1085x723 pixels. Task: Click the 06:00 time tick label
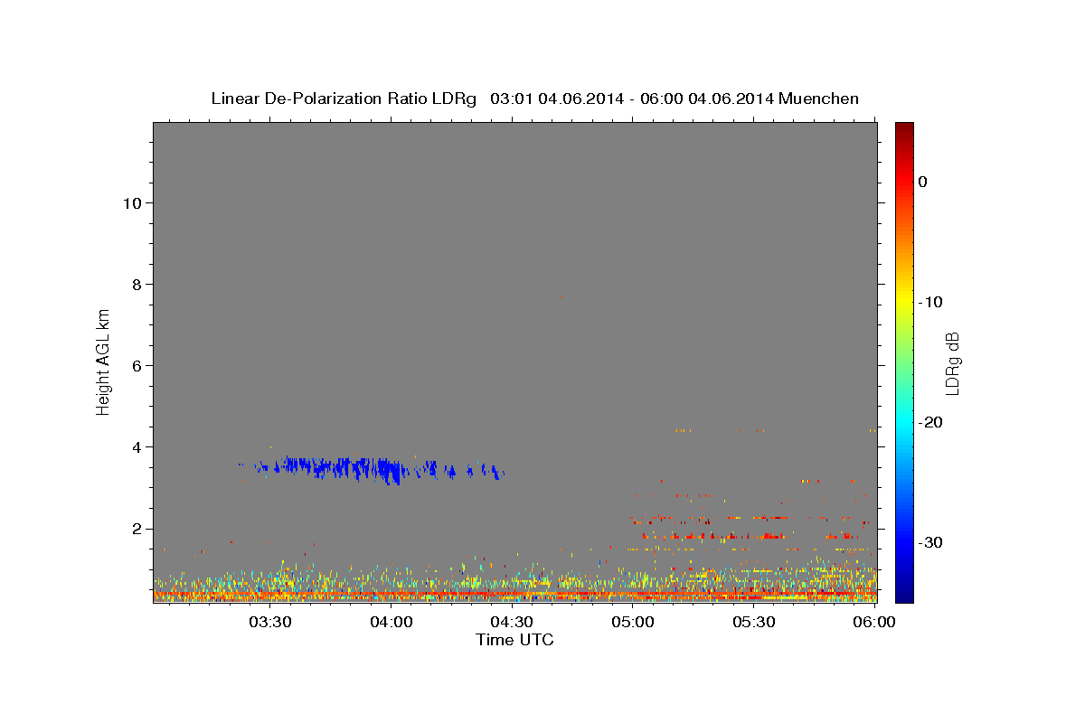click(874, 622)
